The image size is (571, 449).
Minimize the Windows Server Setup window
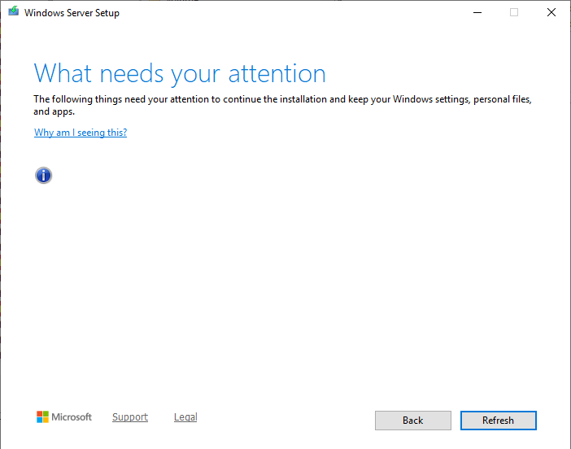click(477, 13)
